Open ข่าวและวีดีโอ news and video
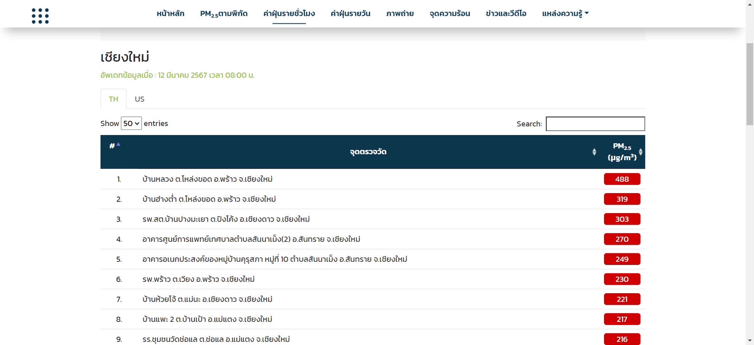Viewport: 754px width, 345px height. point(506,14)
